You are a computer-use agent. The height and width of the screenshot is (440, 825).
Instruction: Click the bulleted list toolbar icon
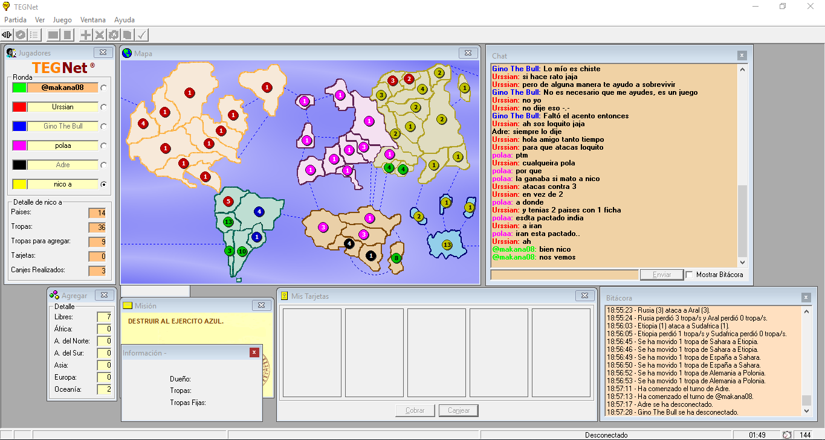click(34, 35)
